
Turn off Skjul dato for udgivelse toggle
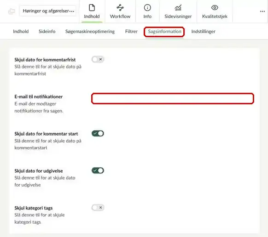[98, 170]
